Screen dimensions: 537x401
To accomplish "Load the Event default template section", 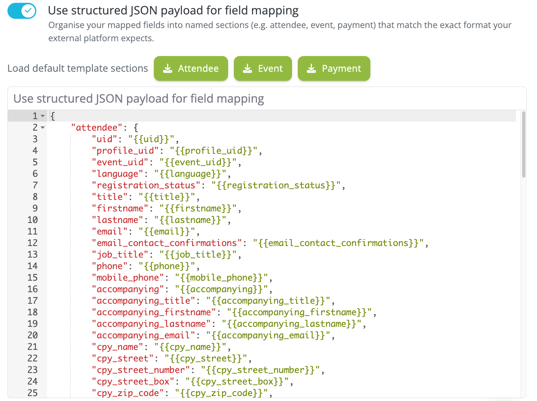I will [x=263, y=68].
